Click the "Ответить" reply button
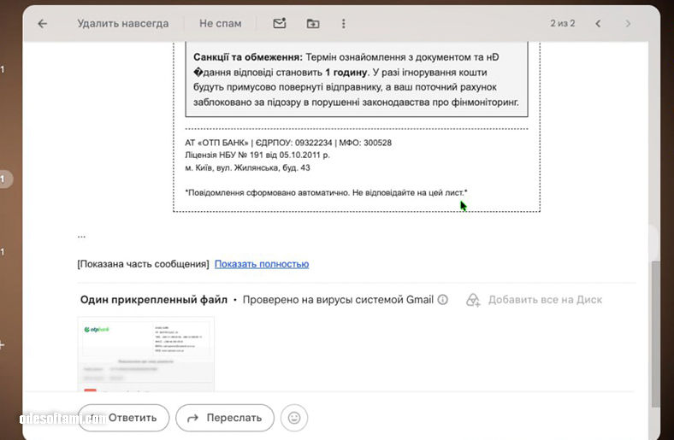The height and width of the screenshot is (440, 674). [x=124, y=418]
